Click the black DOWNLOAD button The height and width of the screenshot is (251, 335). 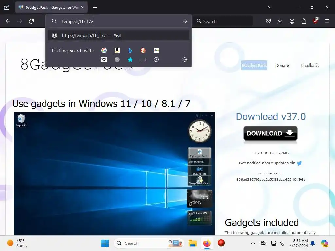pyautogui.click(x=271, y=133)
